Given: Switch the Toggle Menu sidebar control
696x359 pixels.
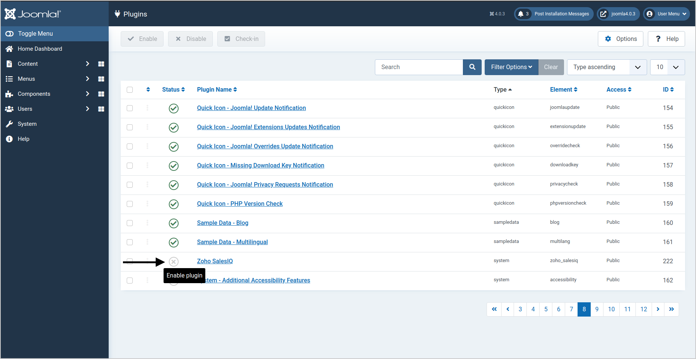Looking at the screenshot, I should 30,34.
